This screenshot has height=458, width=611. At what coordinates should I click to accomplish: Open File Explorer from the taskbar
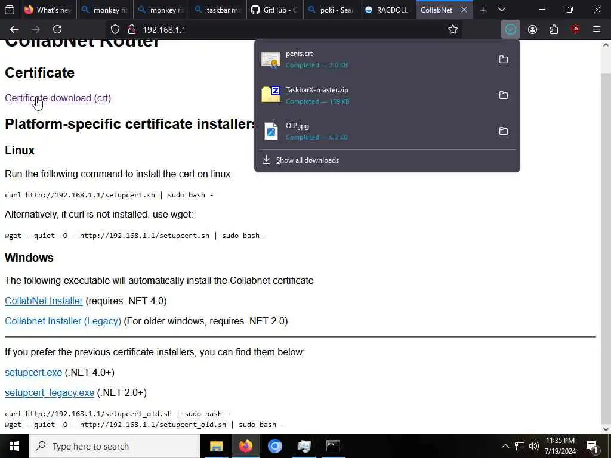216,446
